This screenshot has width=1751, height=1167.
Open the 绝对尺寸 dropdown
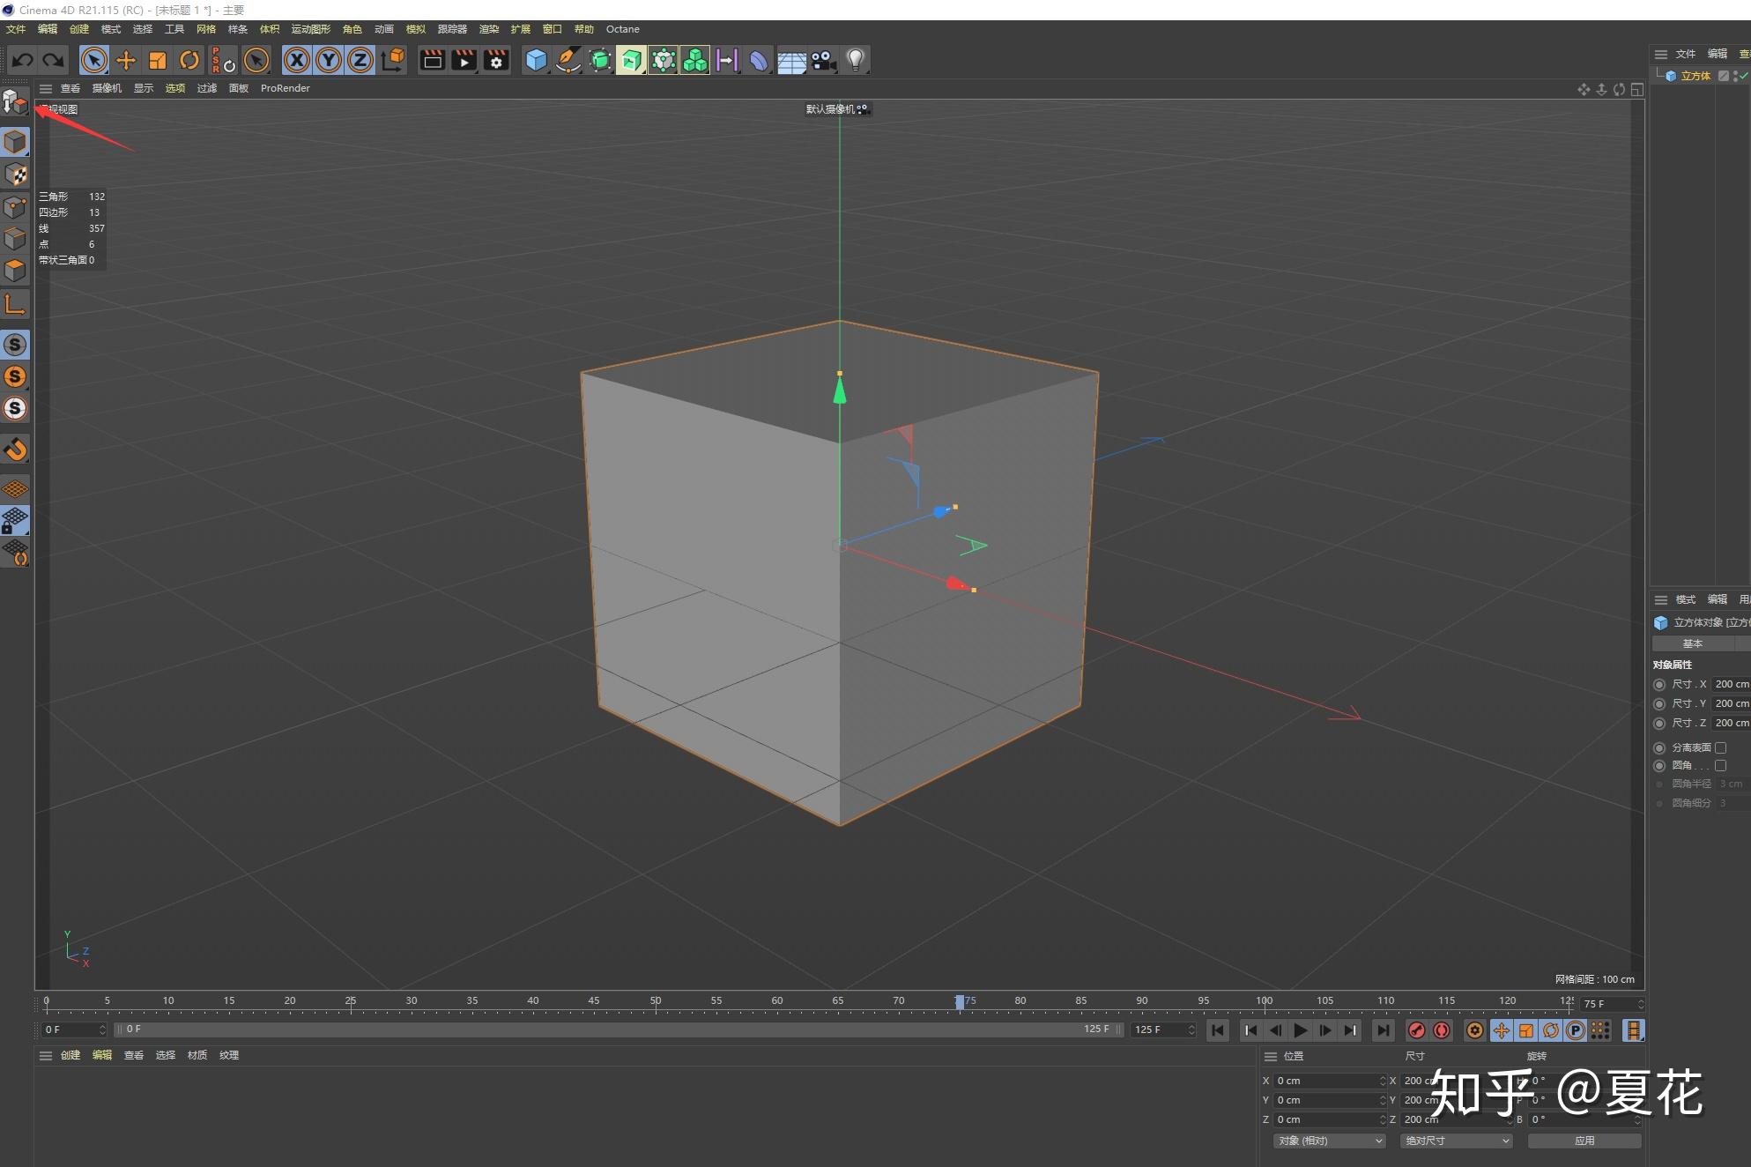click(x=1457, y=1141)
